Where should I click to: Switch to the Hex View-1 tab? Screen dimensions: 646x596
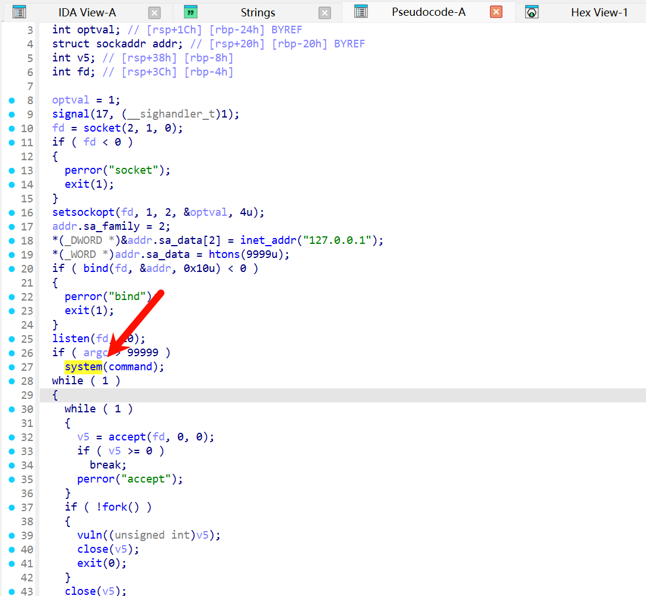599,12
